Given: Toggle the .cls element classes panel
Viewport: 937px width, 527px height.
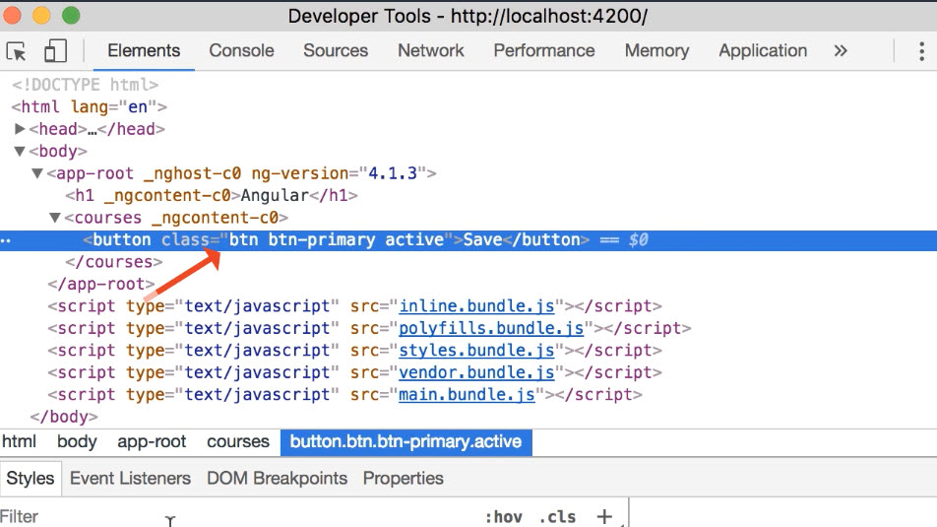Looking at the screenshot, I should tap(557, 516).
